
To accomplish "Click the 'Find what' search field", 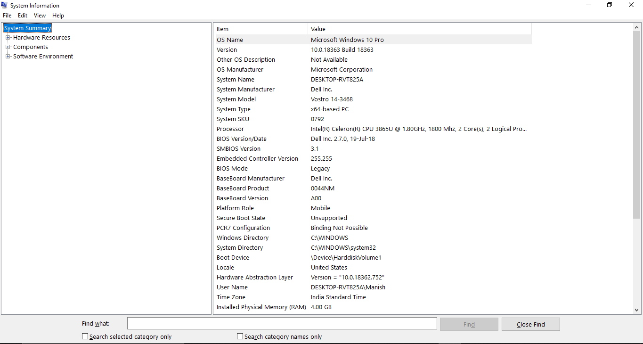I will click(x=282, y=323).
